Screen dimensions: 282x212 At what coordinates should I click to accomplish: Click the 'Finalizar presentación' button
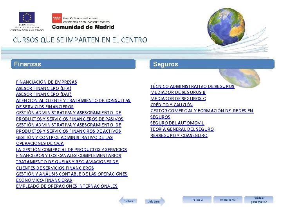(259, 200)
